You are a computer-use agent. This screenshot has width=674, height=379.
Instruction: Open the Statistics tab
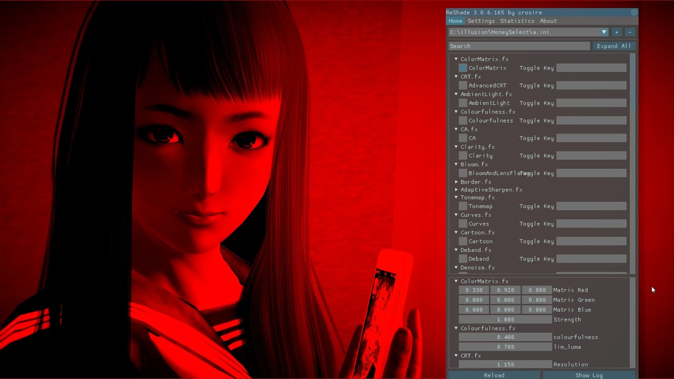coord(517,21)
